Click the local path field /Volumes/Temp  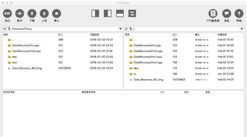(64, 29)
